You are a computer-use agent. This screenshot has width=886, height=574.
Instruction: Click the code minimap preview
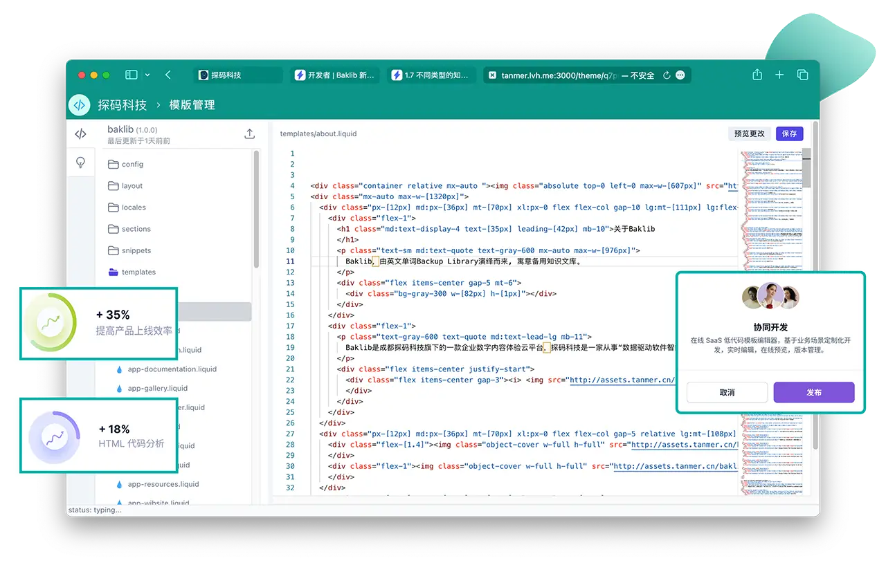(x=770, y=211)
